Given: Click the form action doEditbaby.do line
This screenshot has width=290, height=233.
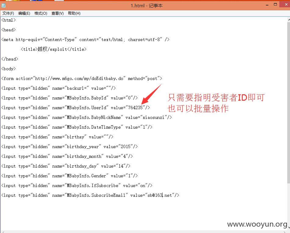Looking at the screenshot, I should pos(81,78).
